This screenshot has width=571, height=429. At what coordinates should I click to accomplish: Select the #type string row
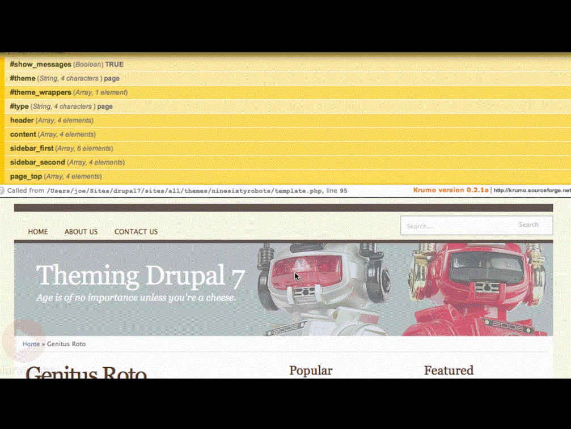click(287, 106)
